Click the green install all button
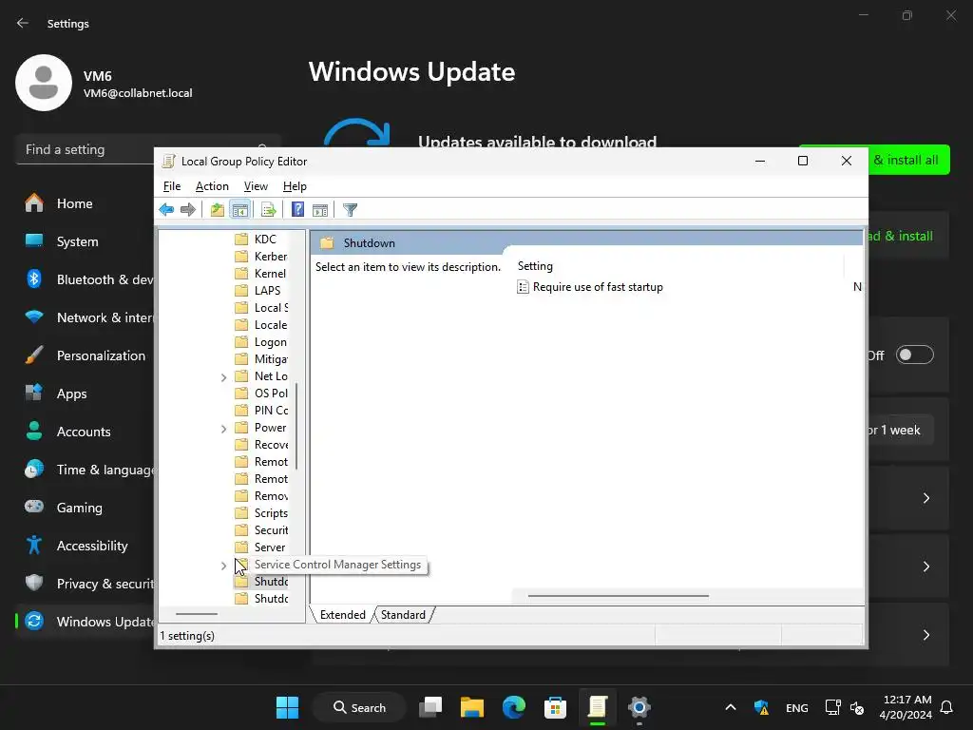The height and width of the screenshot is (730, 973). 909,160
